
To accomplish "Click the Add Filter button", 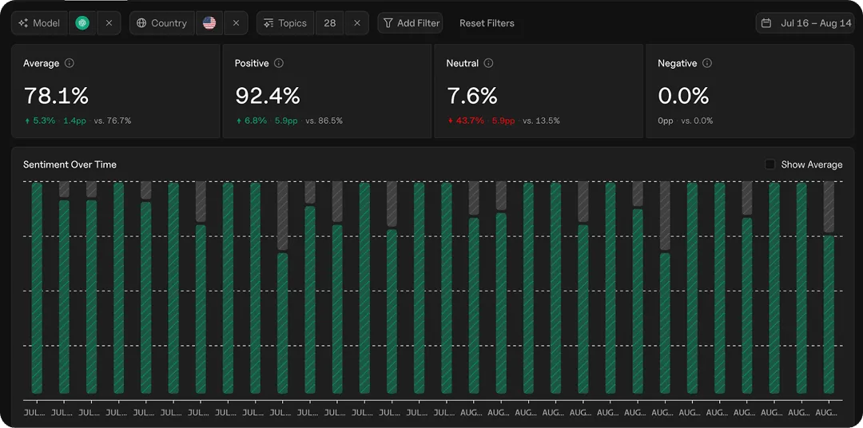I will 410,23.
